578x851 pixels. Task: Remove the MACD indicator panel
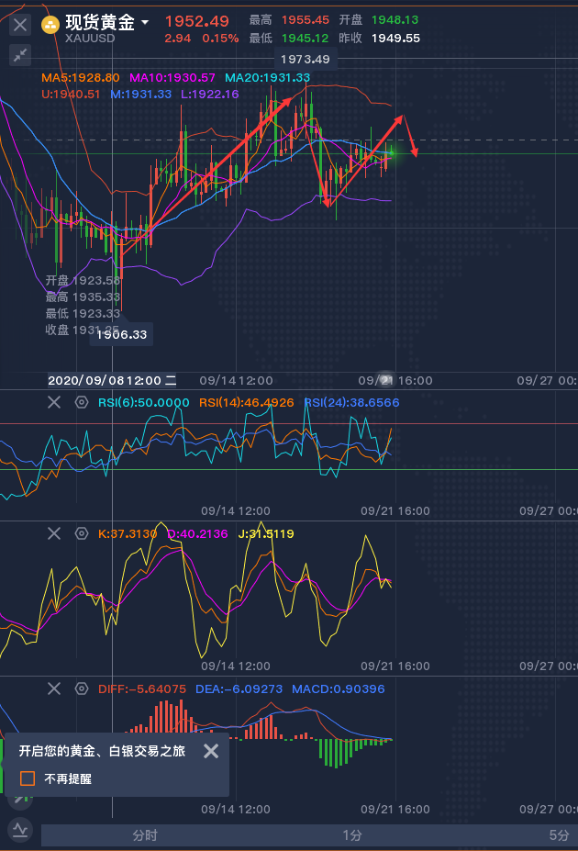click(x=54, y=689)
